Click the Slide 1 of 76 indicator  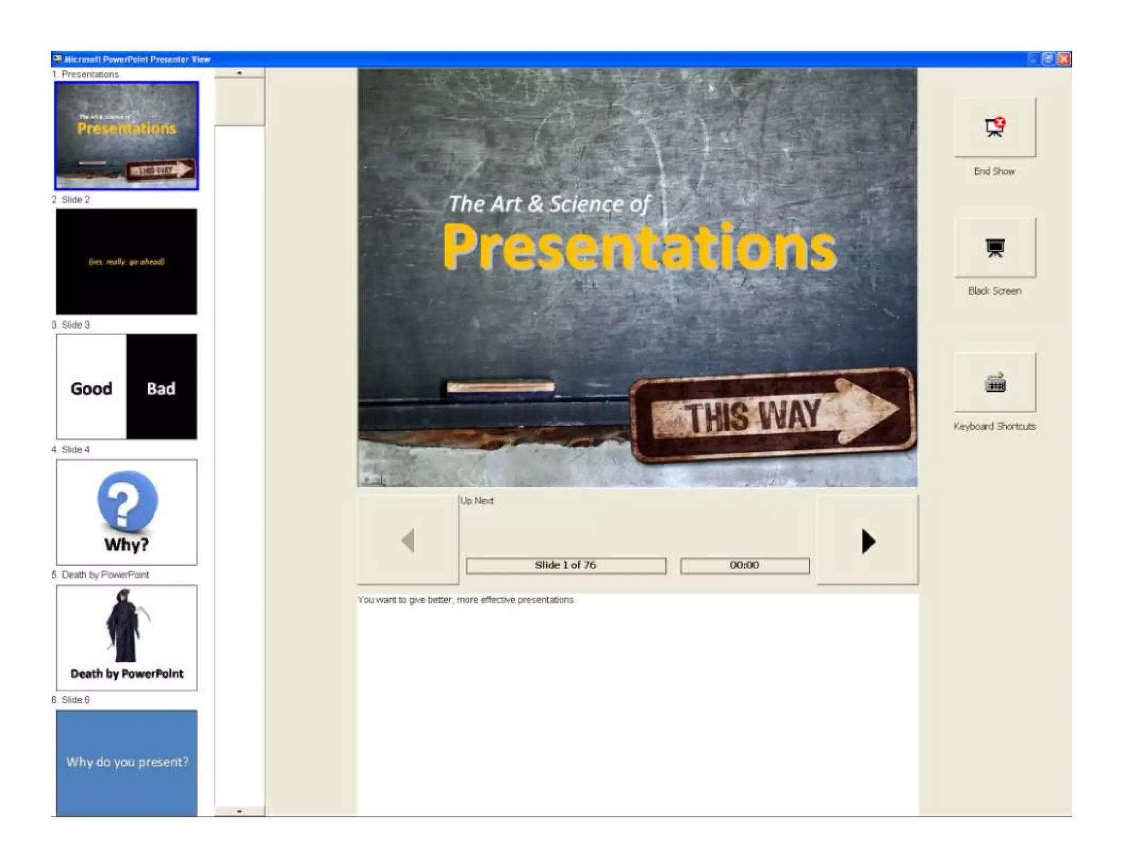pyautogui.click(x=566, y=566)
